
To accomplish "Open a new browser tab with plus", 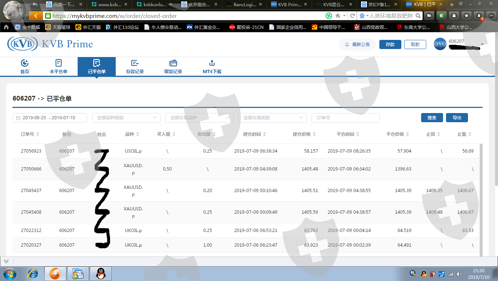I will 452,5.
